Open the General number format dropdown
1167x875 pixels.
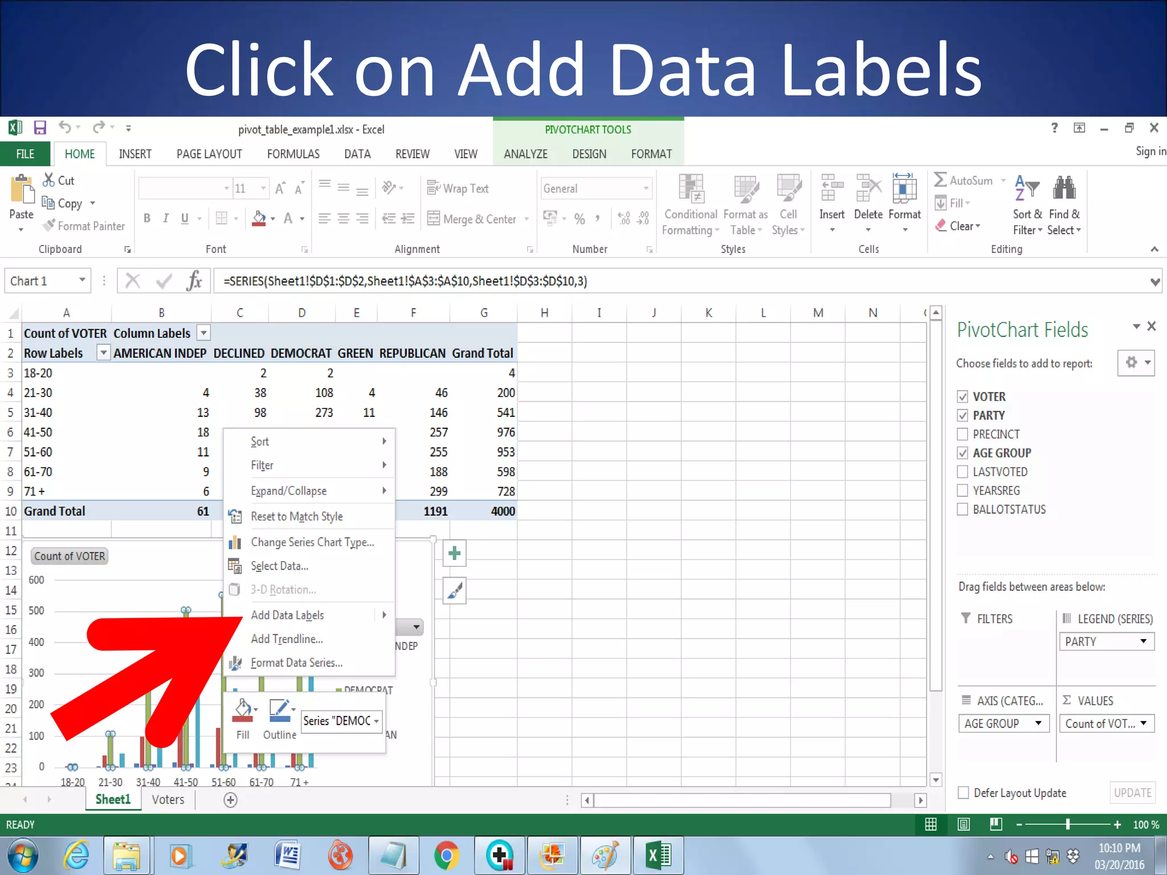tap(646, 189)
